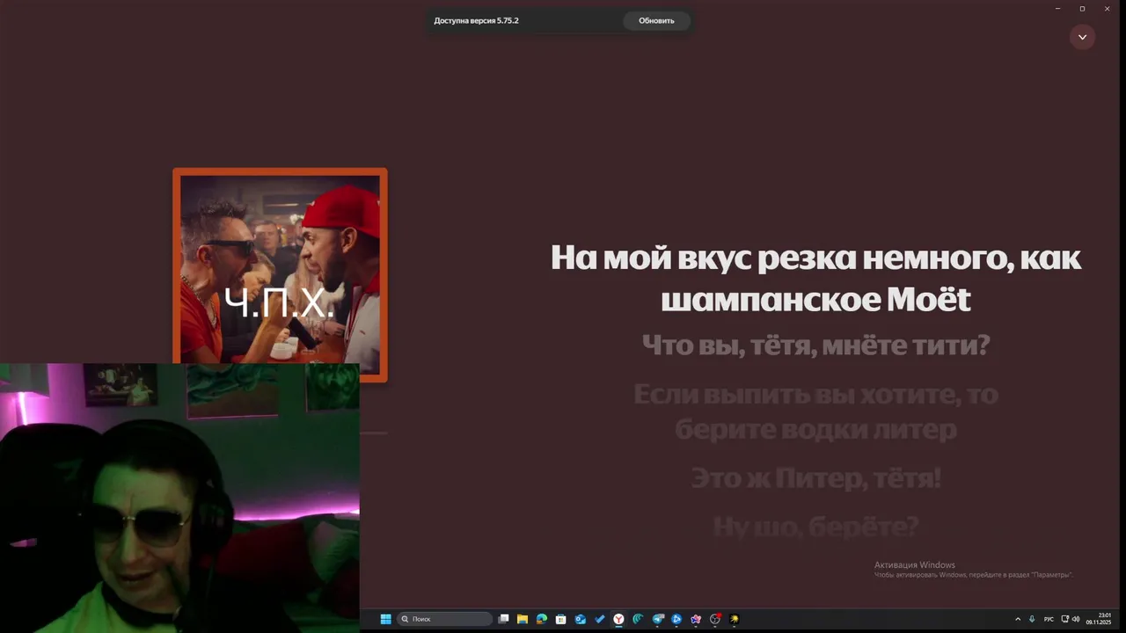Open the blue checkmark To Do app
Screen dimensions: 1126x633
pyautogui.click(x=600, y=619)
